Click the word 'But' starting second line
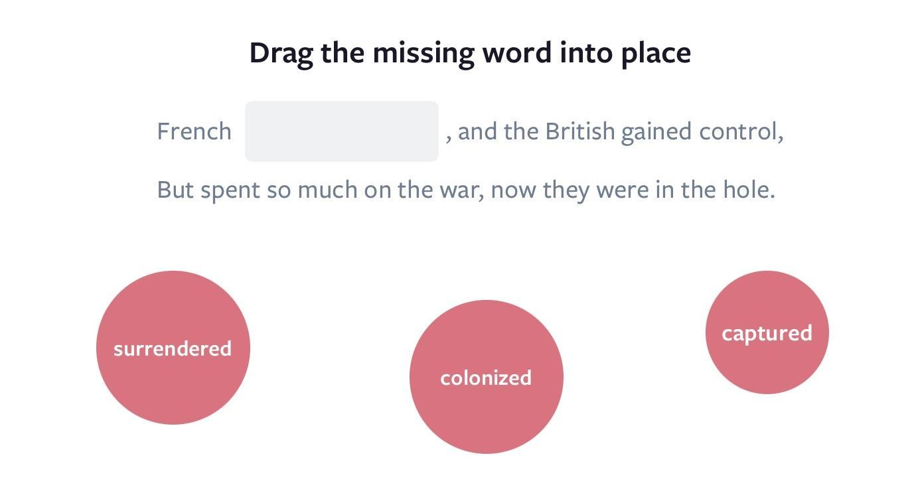The height and width of the screenshot is (489, 916). 176,190
